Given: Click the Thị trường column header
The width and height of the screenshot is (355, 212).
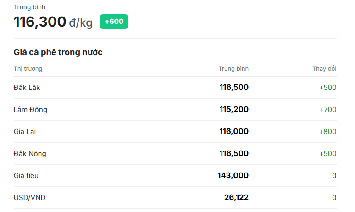Looking at the screenshot, I should [x=28, y=69].
